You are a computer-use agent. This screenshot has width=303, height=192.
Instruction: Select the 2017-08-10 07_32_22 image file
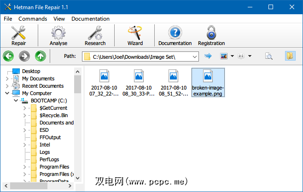104,83
